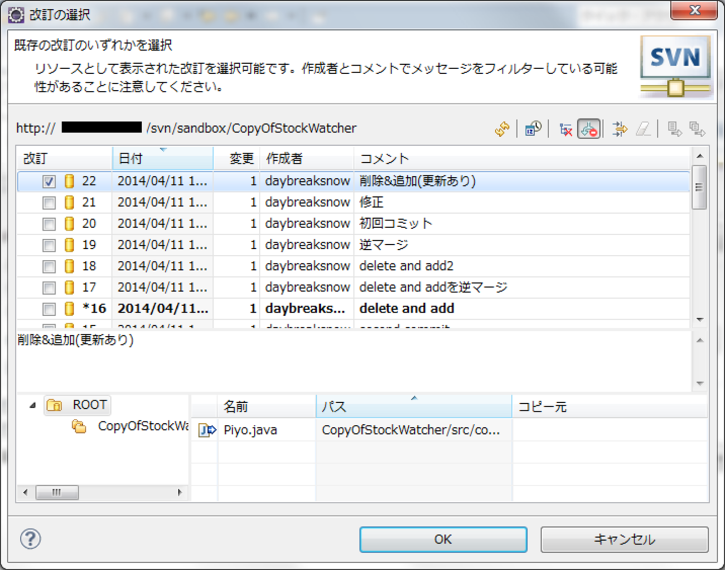Click the yellow arrow filter icon in toolbar
This screenshot has width=725, height=570.
tap(619, 129)
